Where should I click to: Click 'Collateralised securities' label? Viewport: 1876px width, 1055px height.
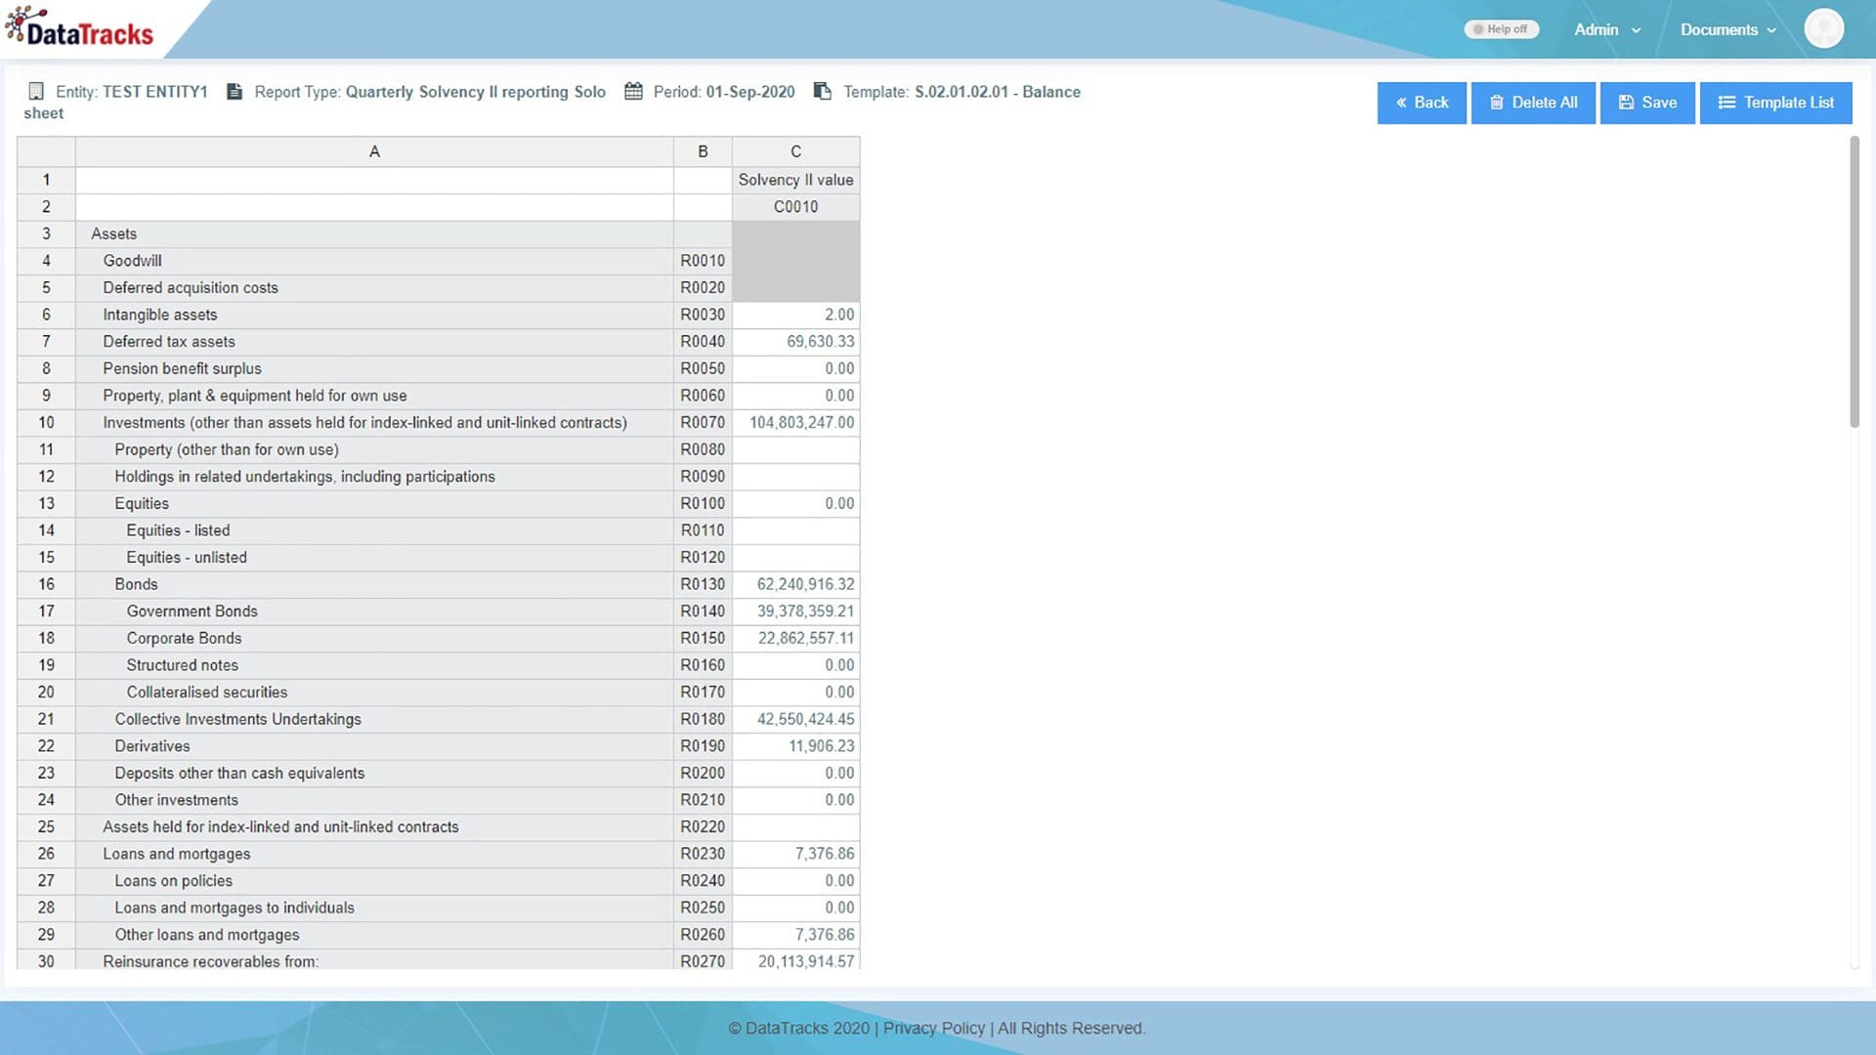click(x=207, y=693)
